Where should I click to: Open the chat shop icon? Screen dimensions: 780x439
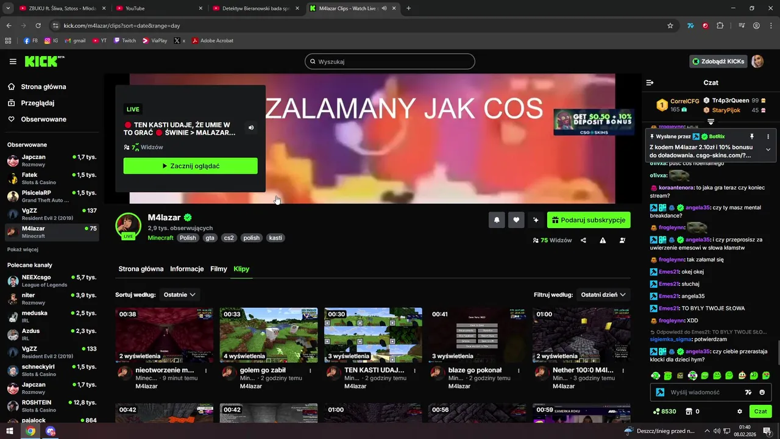point(689,412)
